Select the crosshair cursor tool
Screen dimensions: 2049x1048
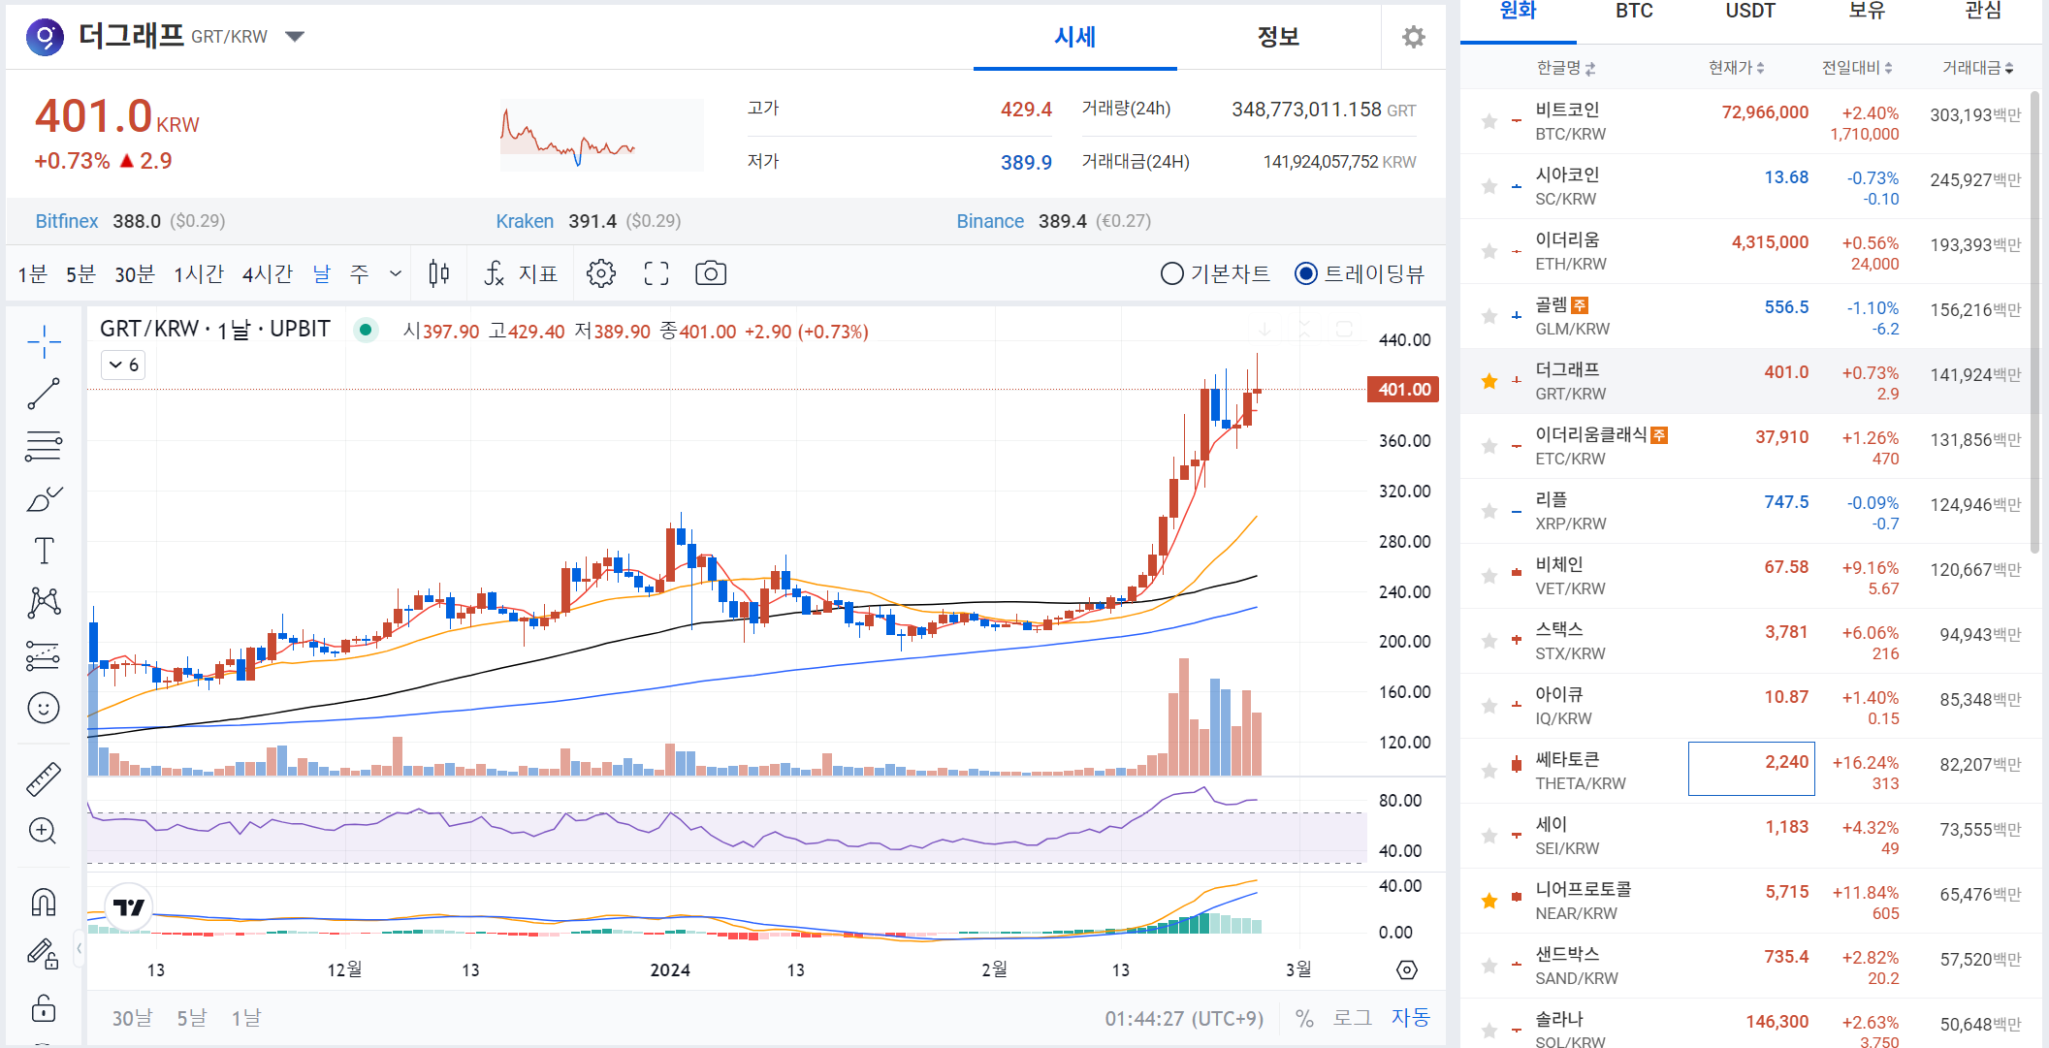pos(44,342)
